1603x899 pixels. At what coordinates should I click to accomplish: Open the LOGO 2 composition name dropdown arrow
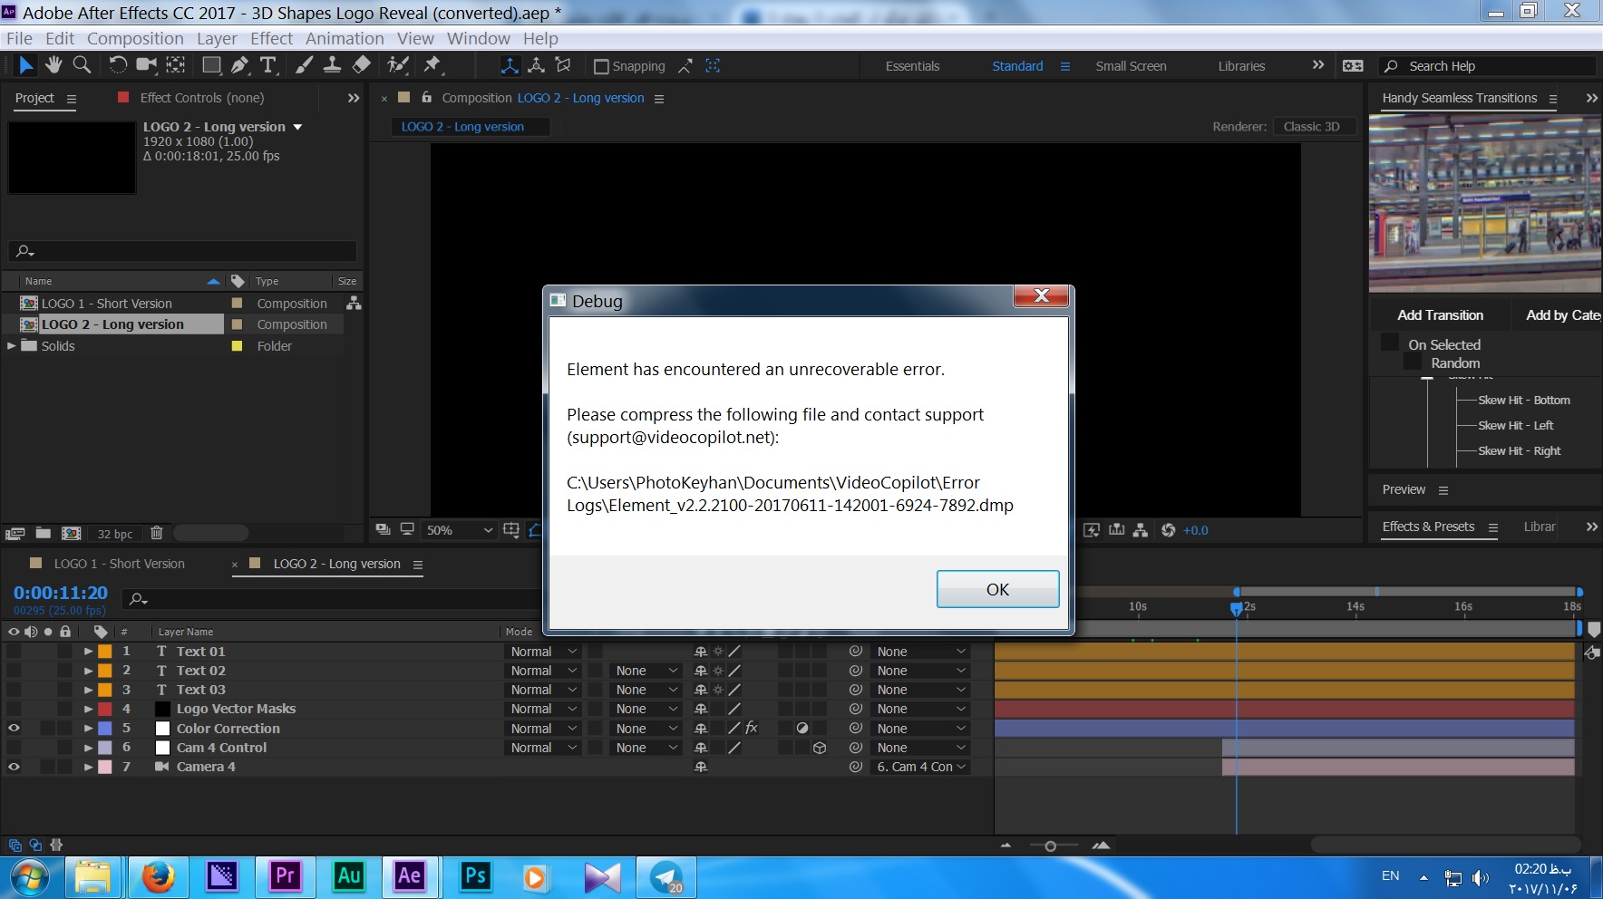point(297,127)
